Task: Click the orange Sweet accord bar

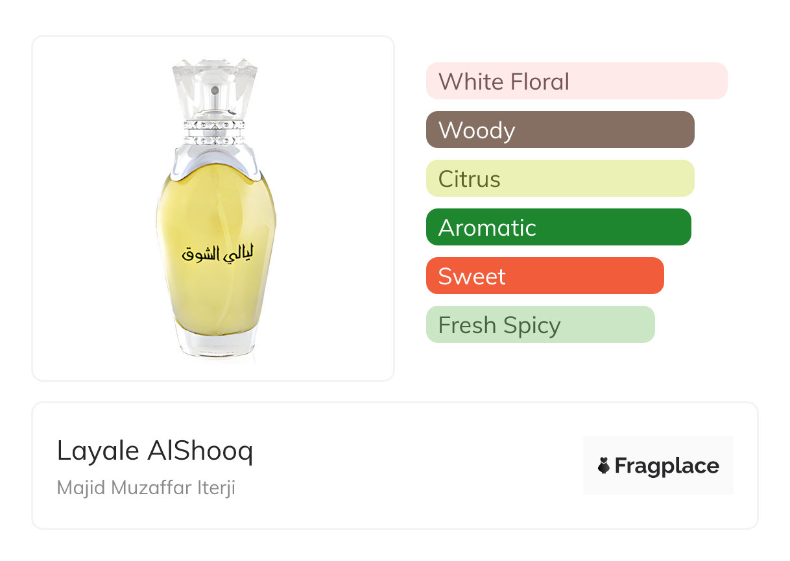Action: 545,276
